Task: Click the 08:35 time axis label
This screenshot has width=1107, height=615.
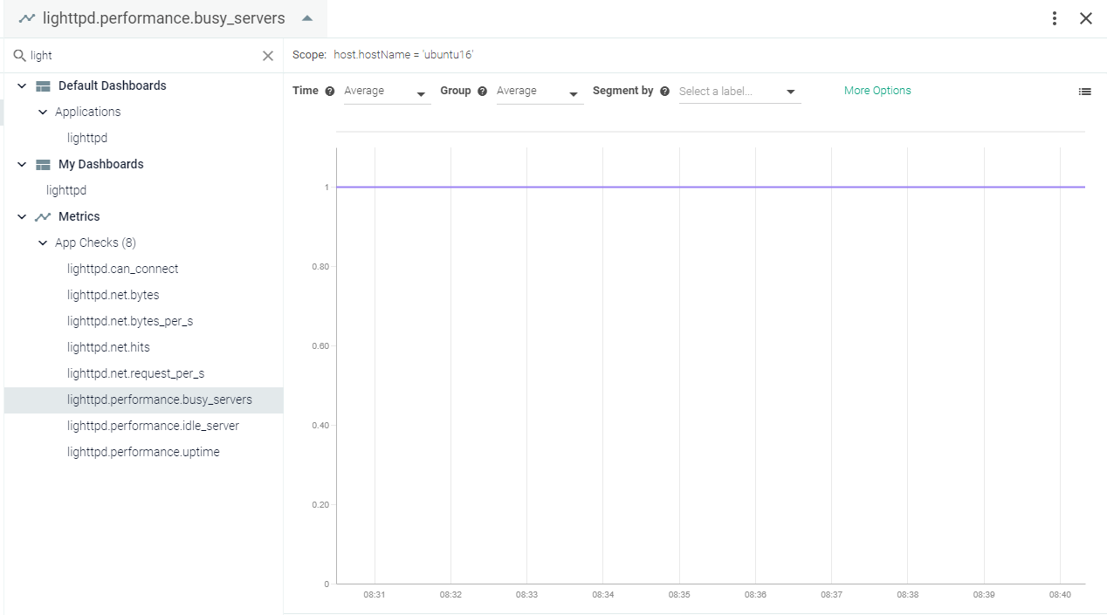Action: [x=679, y=595]
